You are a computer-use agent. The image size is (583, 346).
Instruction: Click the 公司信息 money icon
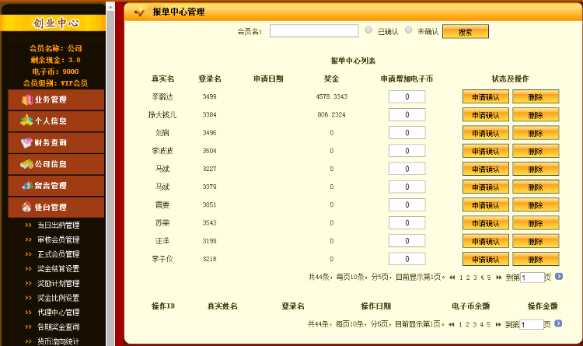[26, 164]
